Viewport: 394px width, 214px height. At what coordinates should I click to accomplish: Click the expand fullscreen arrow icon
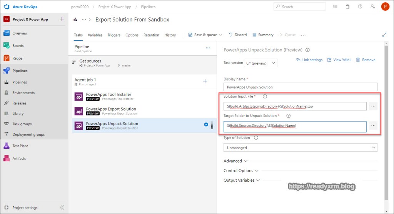pyautogui.click(x=384, y=35)
